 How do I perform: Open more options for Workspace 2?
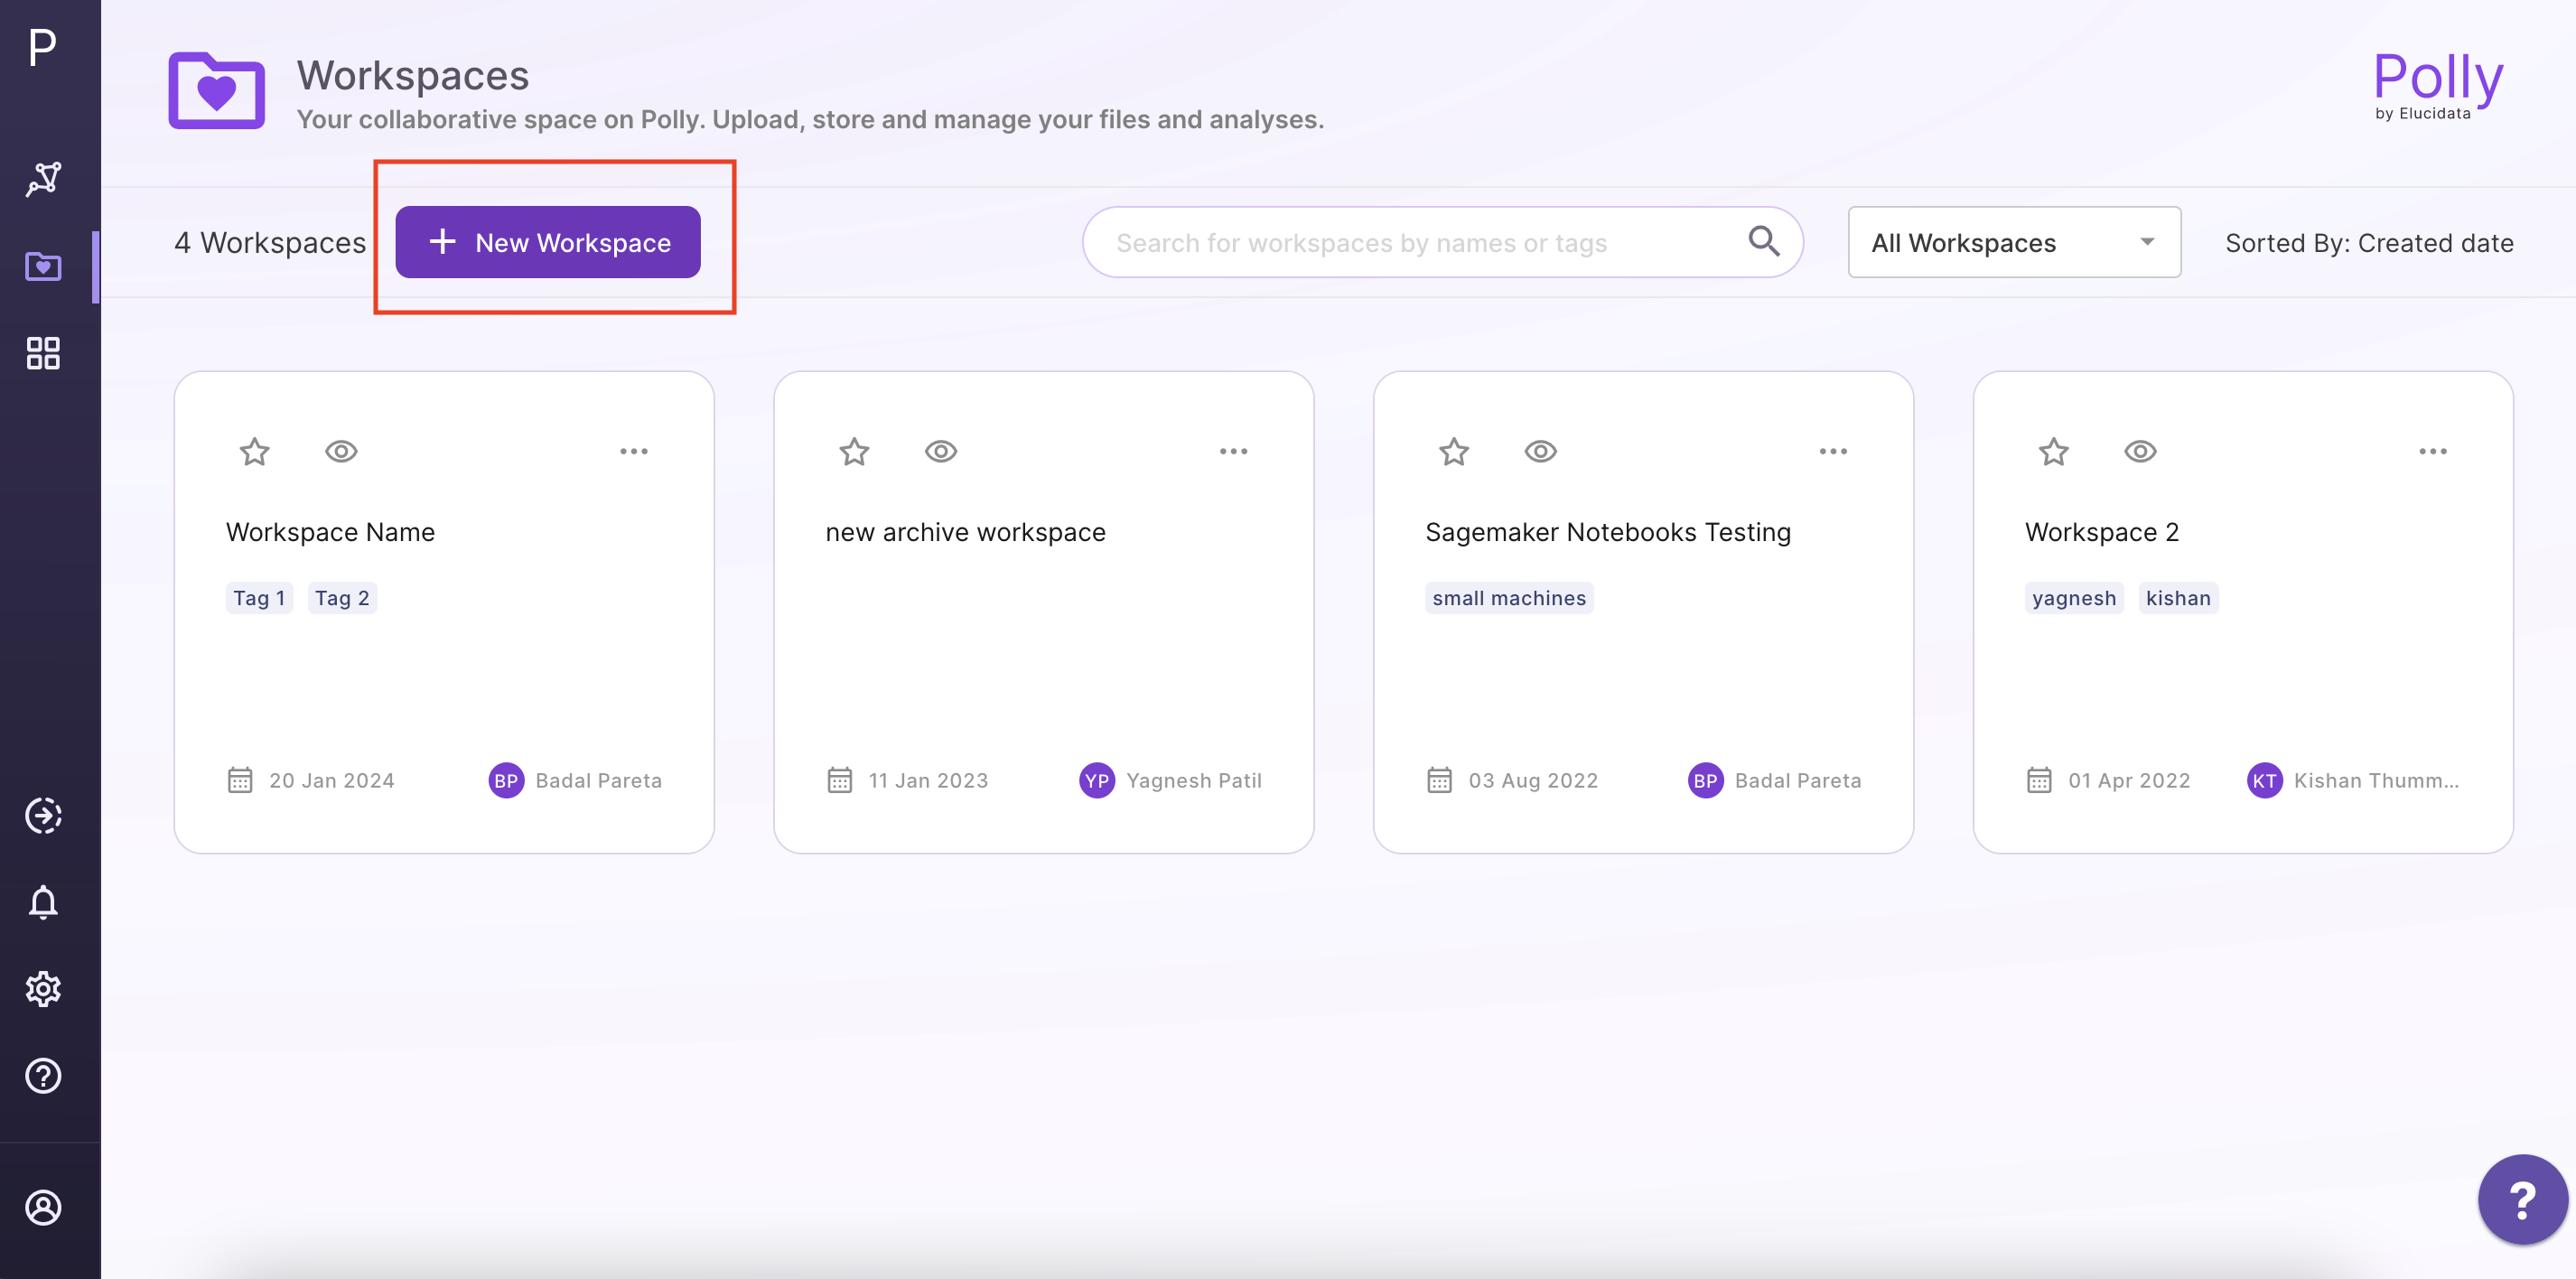(x=2433, y=451)
